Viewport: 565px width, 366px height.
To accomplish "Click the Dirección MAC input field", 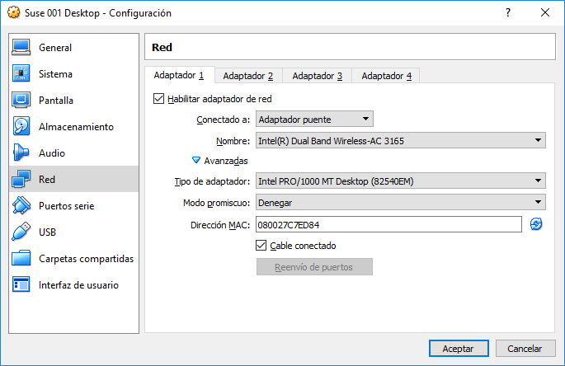I will click(388, 224).
